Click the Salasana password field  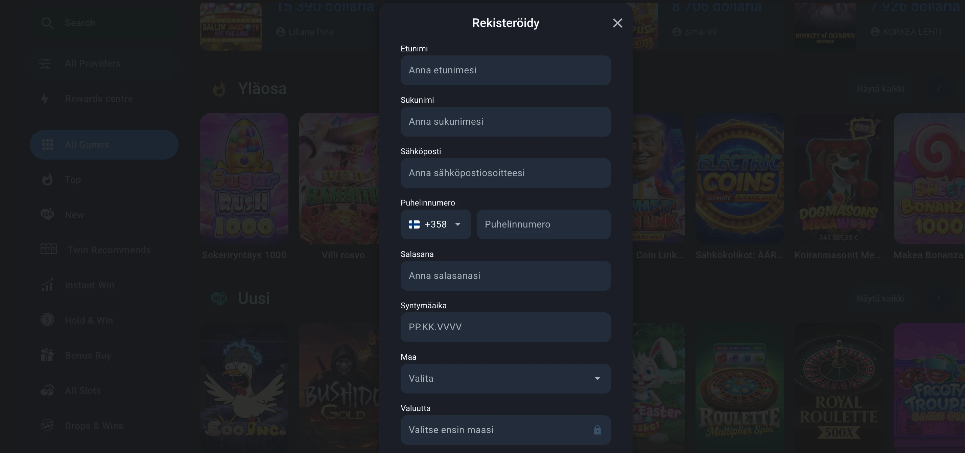point(505,276)
